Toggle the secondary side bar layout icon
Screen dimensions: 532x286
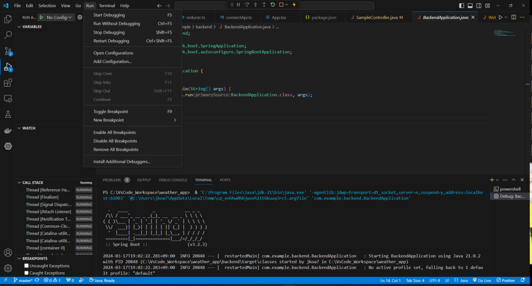[x=478, y=5]
